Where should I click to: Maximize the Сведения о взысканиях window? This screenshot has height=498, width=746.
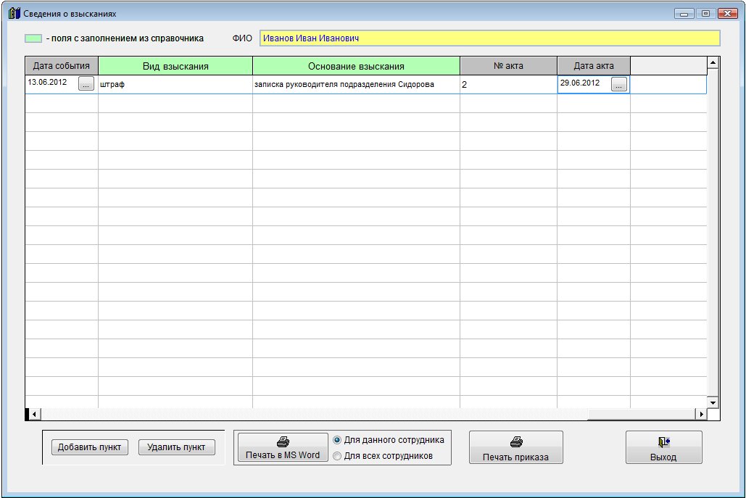click(705, 13)
